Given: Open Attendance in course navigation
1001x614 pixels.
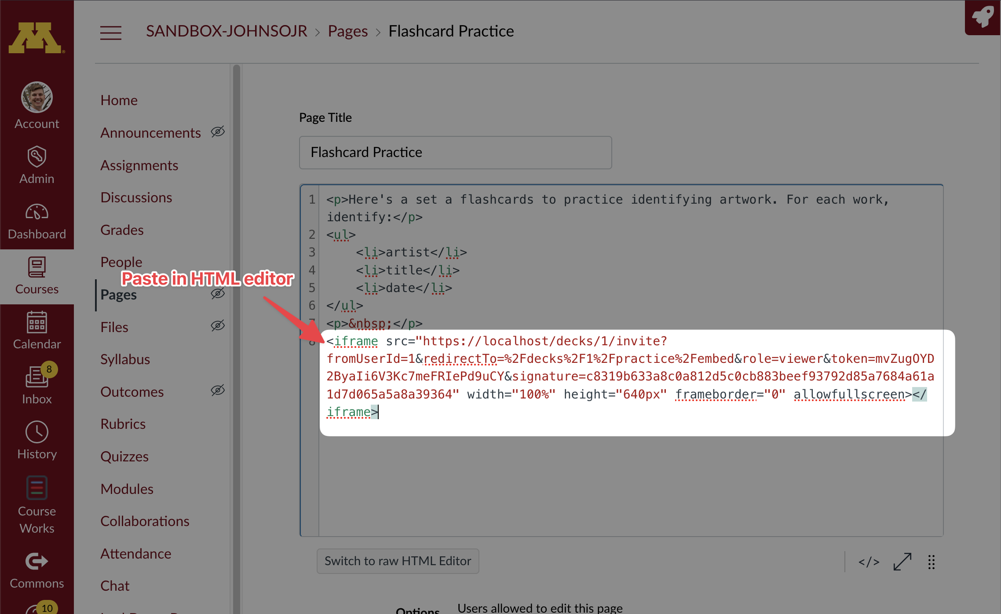Looking at the screenshot, I should click(135, 554).
